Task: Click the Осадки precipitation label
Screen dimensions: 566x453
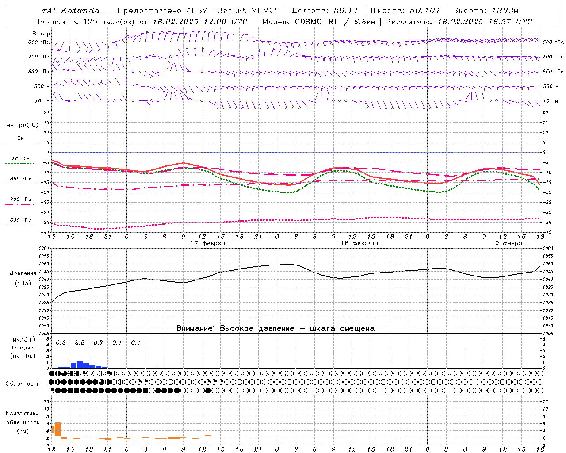Action: click(23, 348)
